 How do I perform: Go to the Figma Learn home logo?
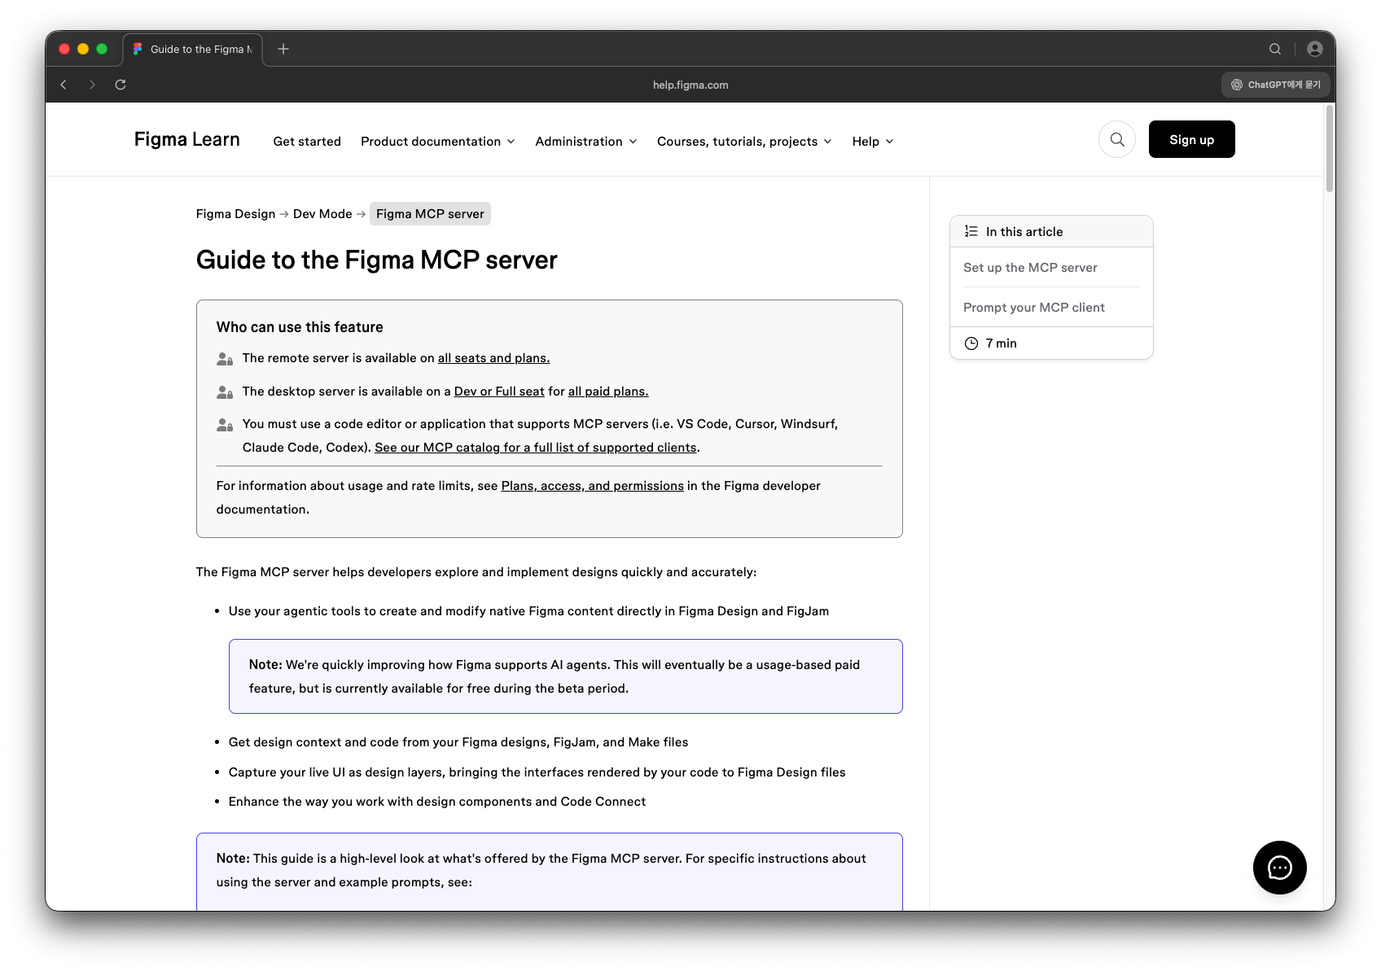pyautogui.click(x=187, y=139)
